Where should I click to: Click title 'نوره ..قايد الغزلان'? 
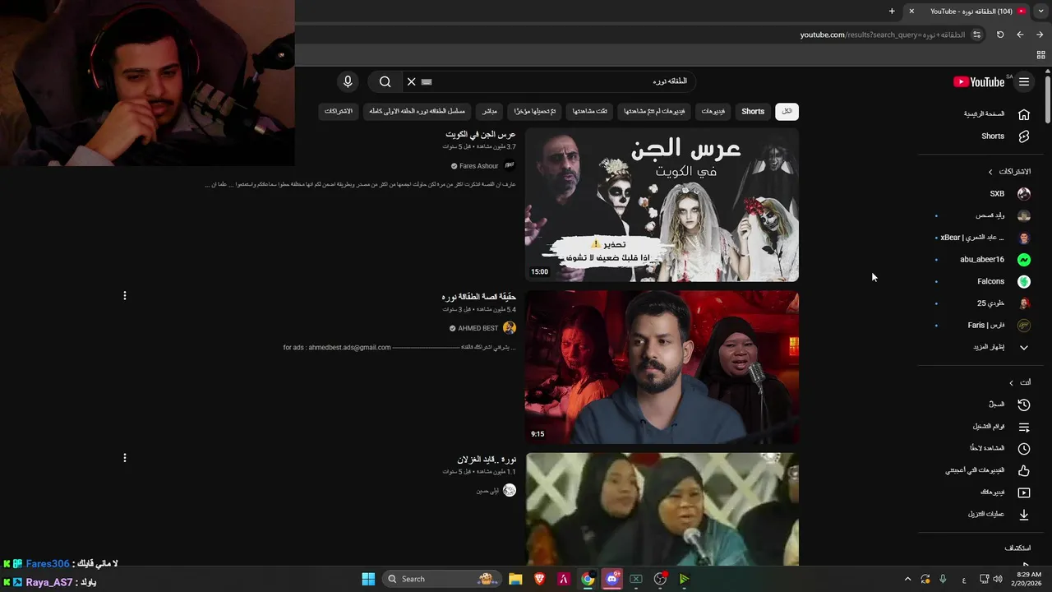[487, 460]
